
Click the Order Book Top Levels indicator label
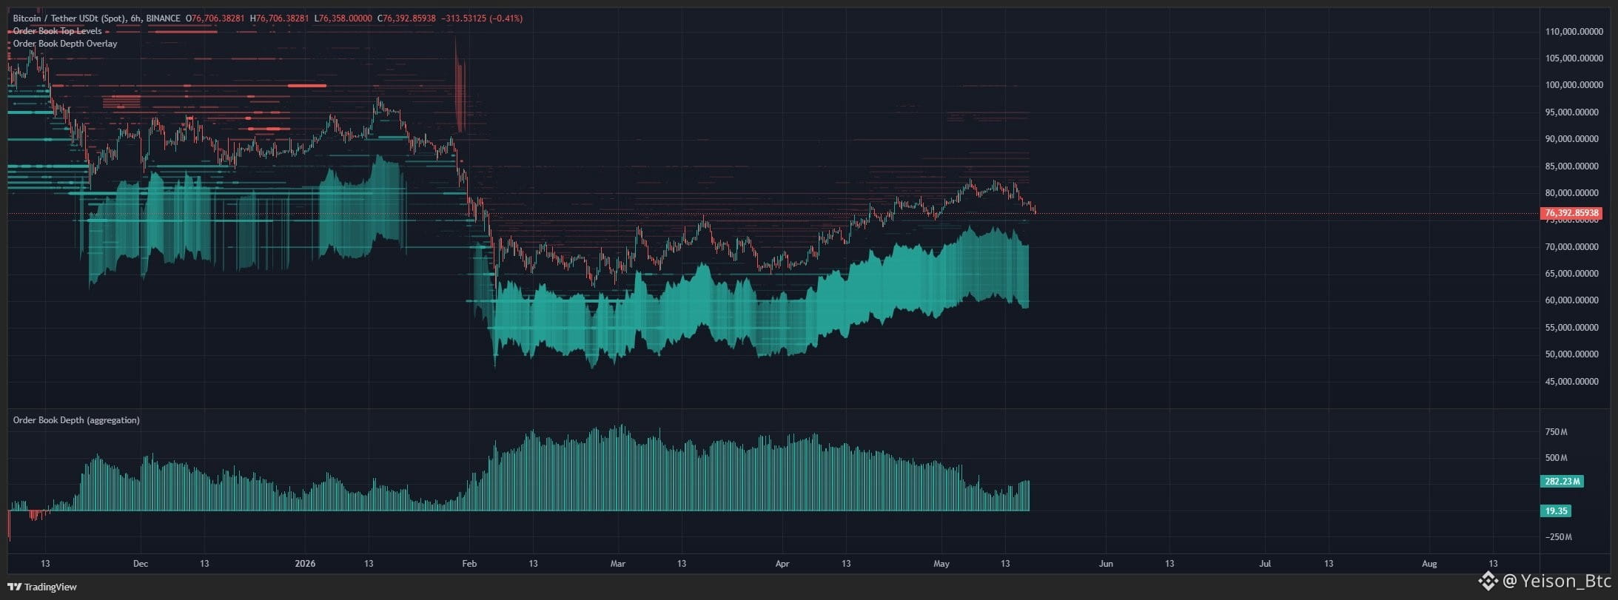tap(58, 31)
